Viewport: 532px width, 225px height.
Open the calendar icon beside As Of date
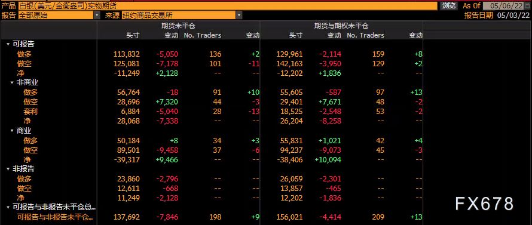[527, 6]
